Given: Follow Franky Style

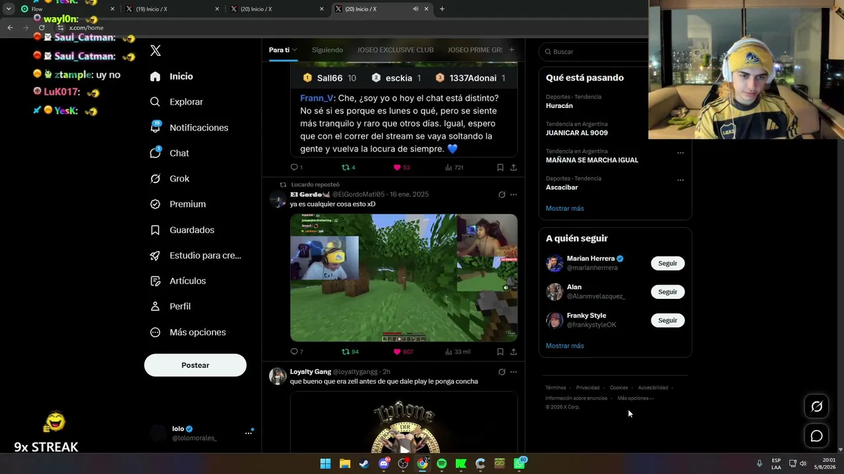Looking at the screenshot, I should [x=667, y=320].
